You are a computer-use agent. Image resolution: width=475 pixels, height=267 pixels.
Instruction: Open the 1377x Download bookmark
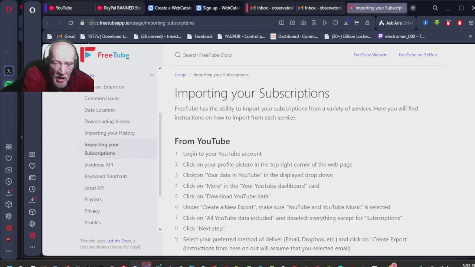pos(104,36)
